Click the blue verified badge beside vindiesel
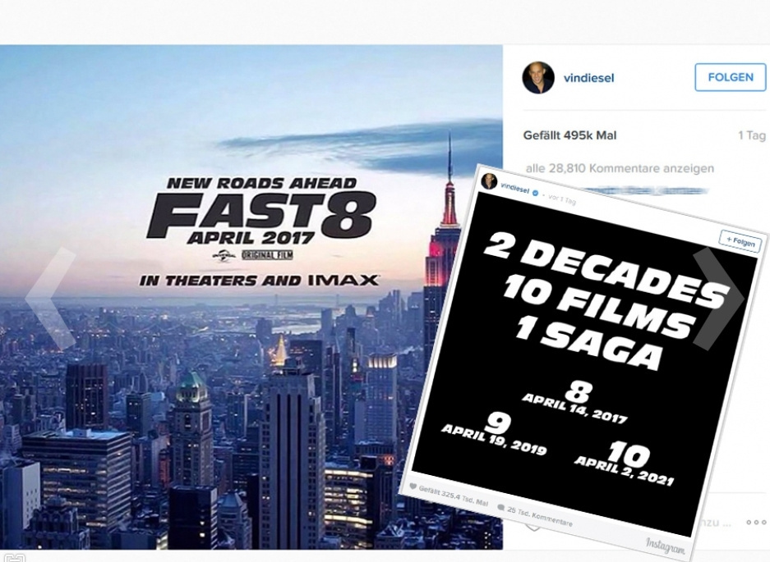The height and width of the screenshot is (562, 770). point(537,193)
